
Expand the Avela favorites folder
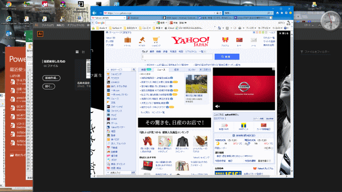(102, 28)
